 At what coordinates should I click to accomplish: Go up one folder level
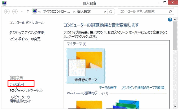point(28,11)
